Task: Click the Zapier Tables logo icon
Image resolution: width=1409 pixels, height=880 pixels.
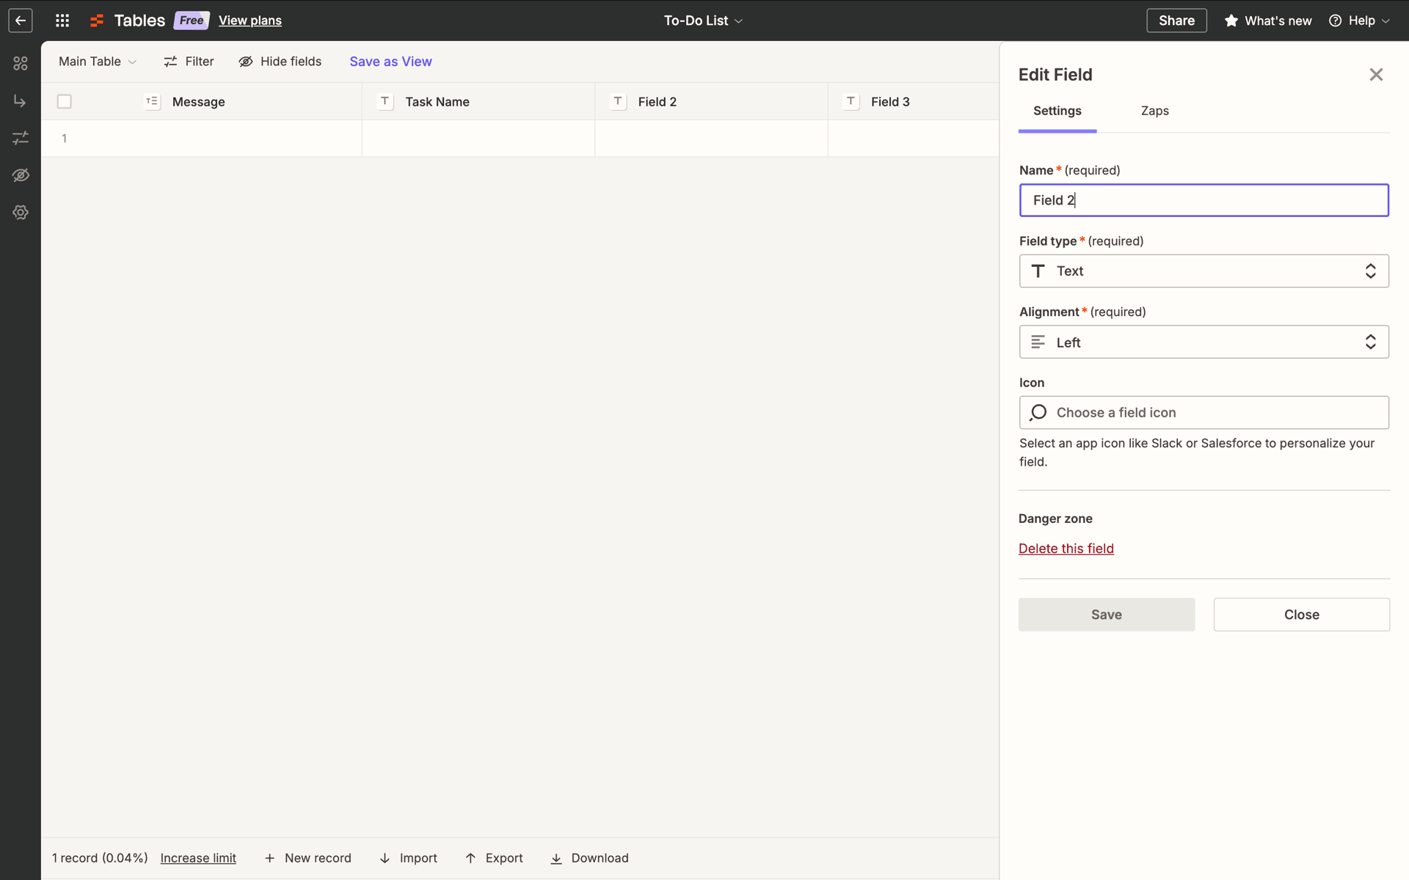Action: (97, 21)
